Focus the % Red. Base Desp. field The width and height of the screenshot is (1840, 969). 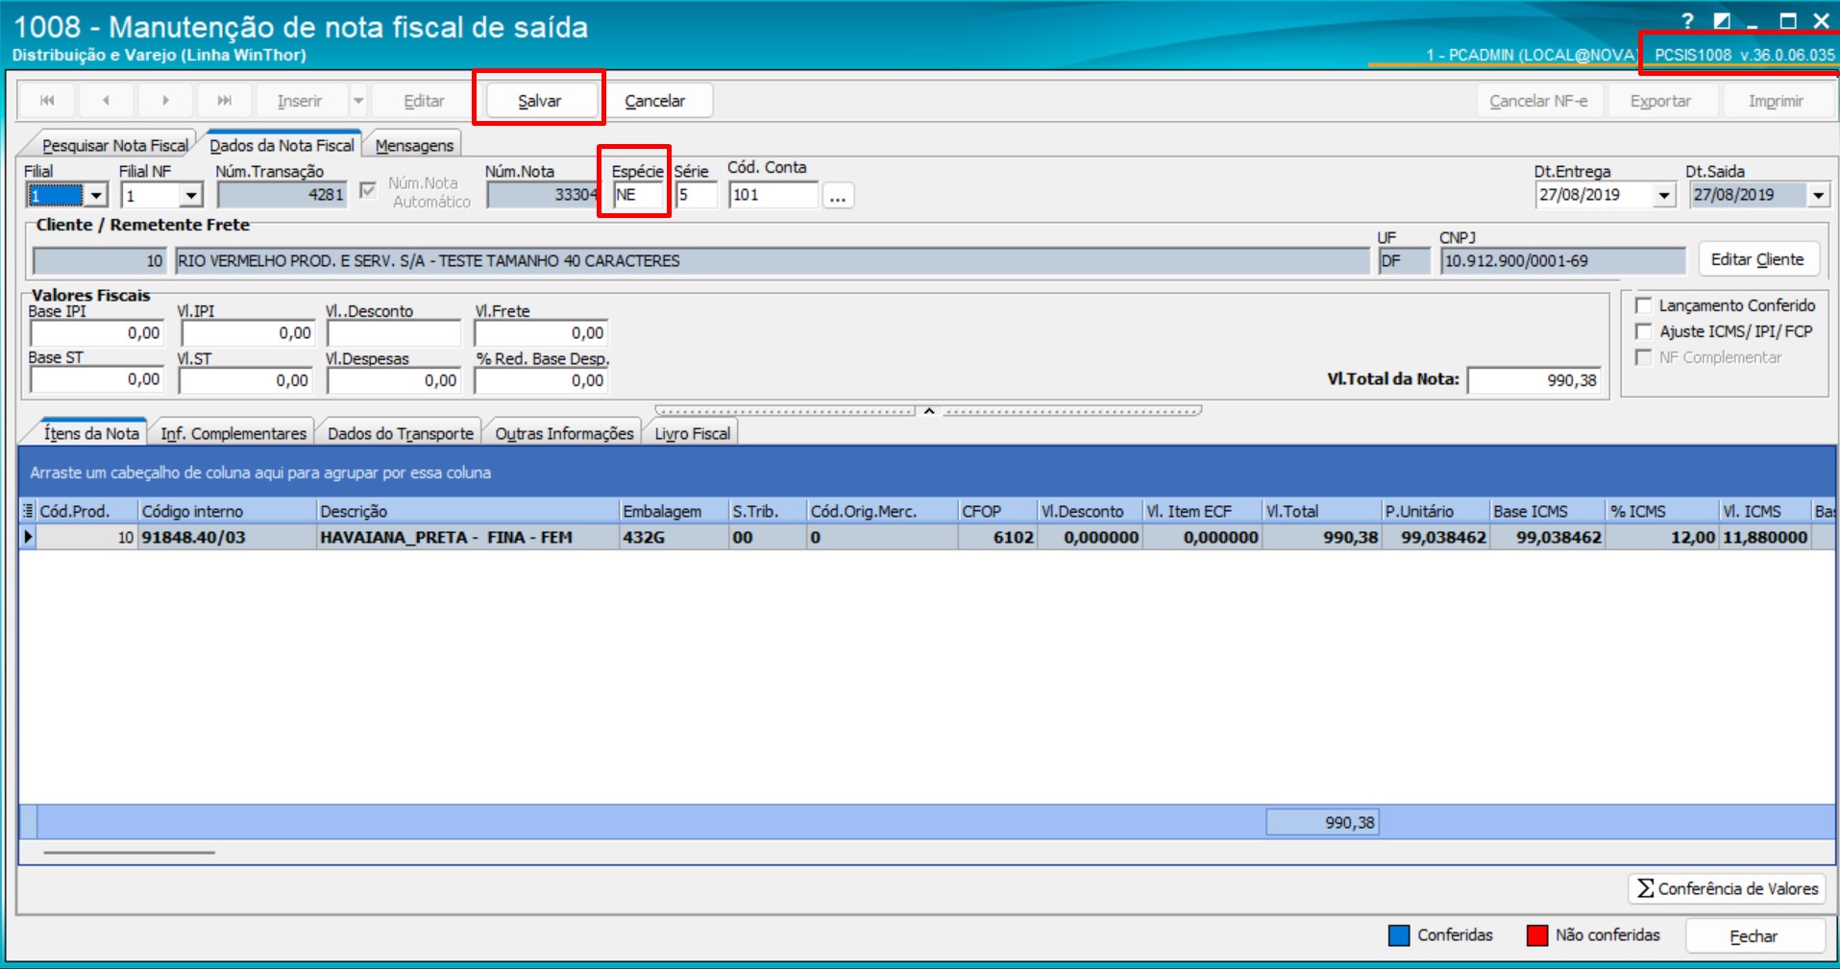point(541,380)
